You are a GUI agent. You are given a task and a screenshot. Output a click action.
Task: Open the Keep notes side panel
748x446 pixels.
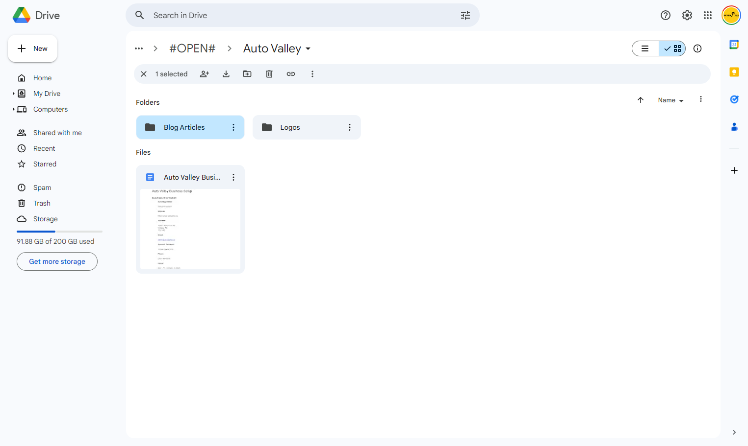click(x=734, y=72)
